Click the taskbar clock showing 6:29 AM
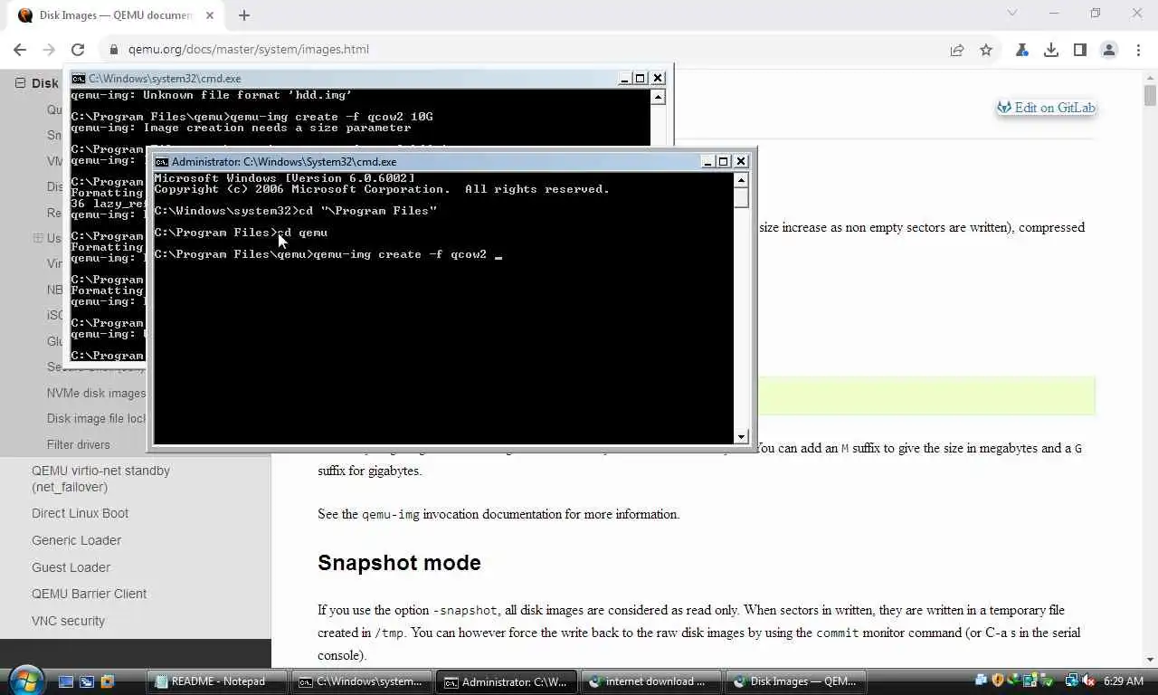This screenshot has width=1158, height=695. click(1124, 681)
